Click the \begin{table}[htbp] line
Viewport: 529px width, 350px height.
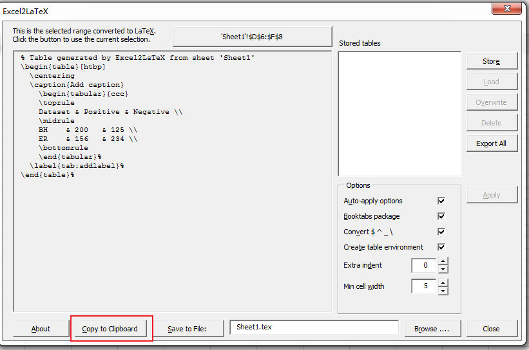tap(63, 67)
